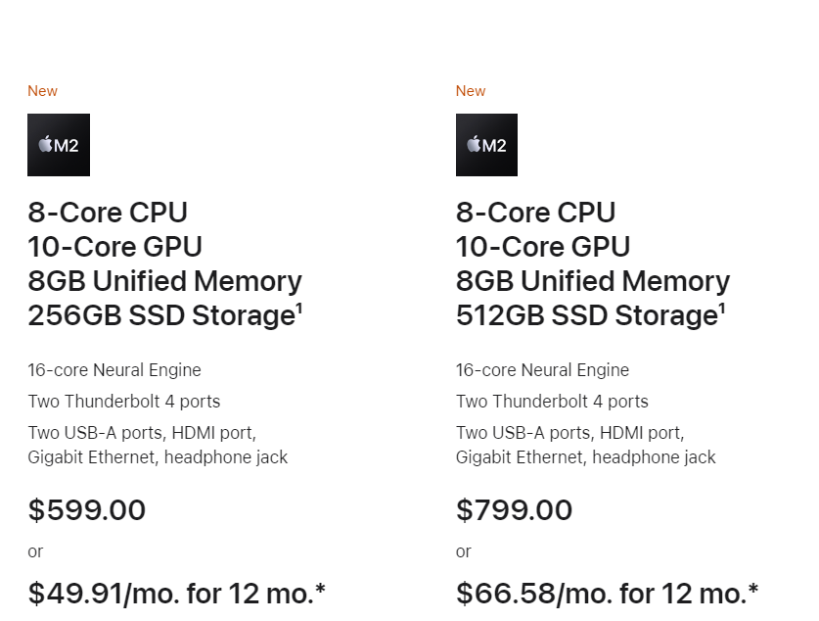Viewport: 819px width, 621px height.
Task: Click the $66.58/mo. for 12 mo. financing text
Action: (608, 594)
